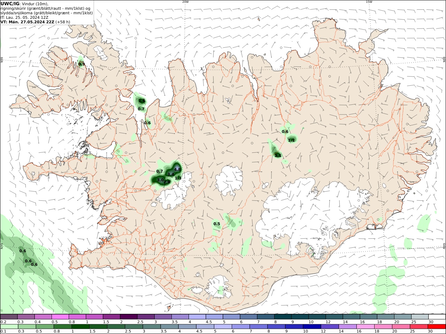Select the medium green 0.5 swatch in bottom row
This screenshot has height=334, width=446.
(45, 327)
